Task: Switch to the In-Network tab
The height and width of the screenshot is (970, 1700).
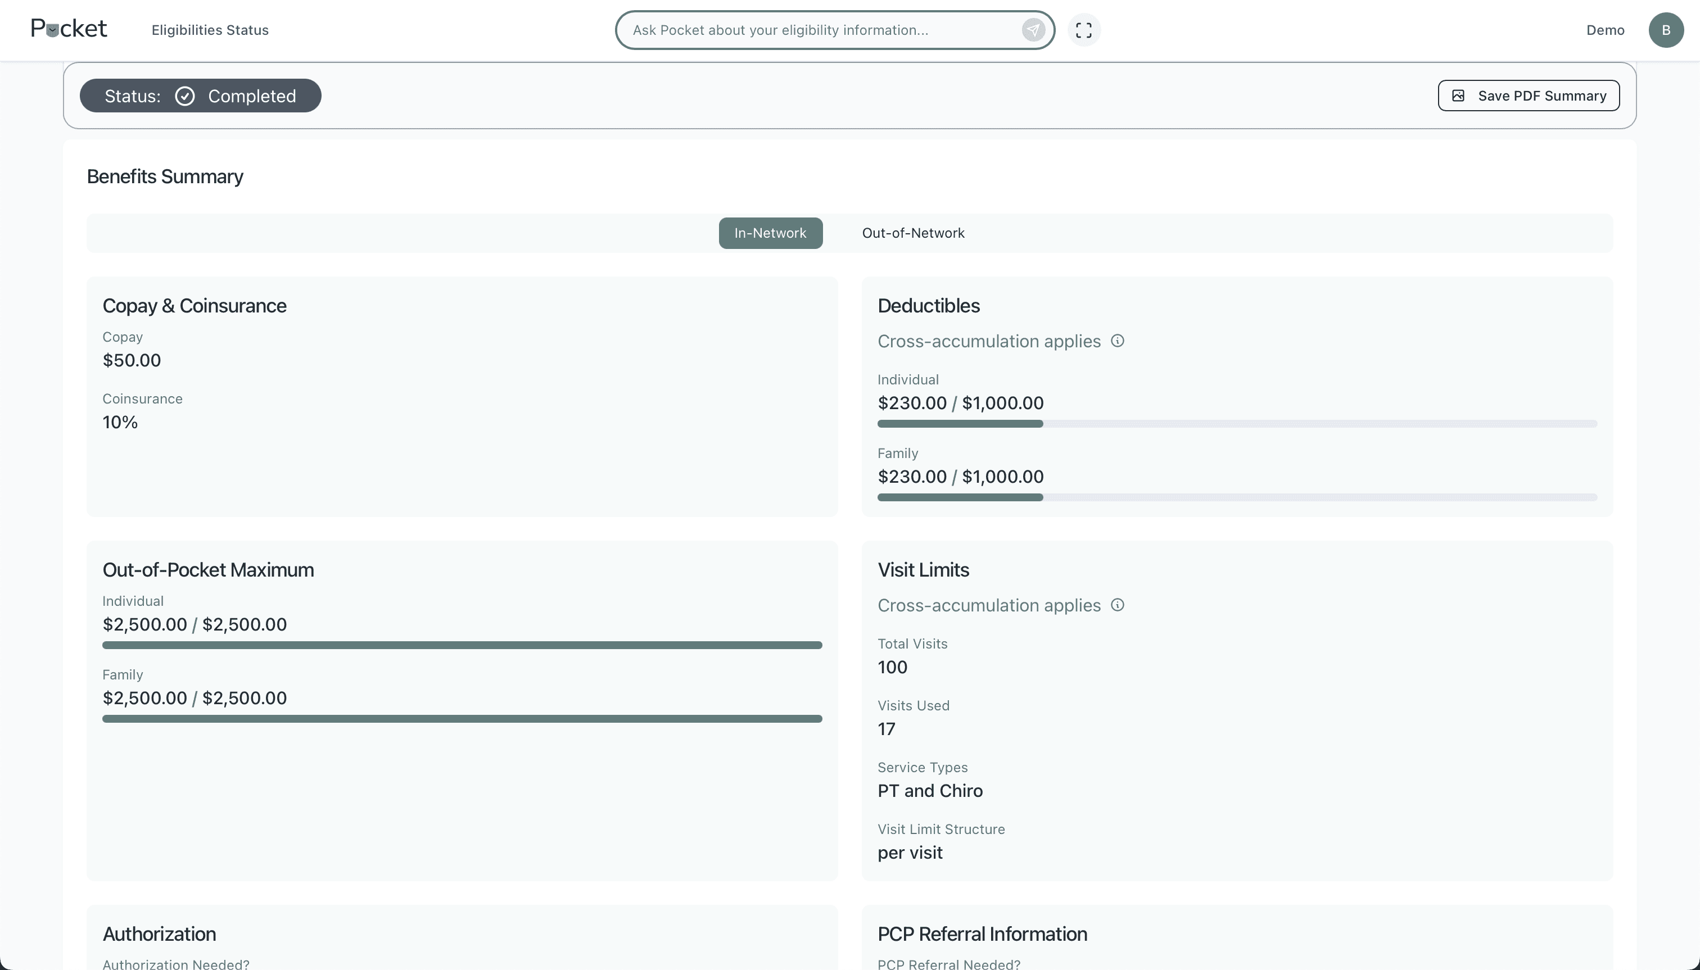Action: [770, 233]
